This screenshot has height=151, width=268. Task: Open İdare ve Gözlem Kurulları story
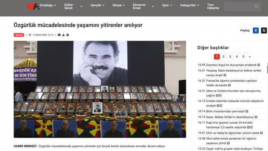[233, 93]
